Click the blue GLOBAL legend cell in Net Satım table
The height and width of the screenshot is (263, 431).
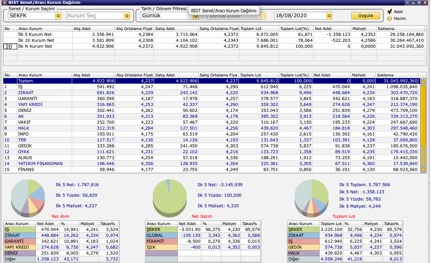(162, 236)
